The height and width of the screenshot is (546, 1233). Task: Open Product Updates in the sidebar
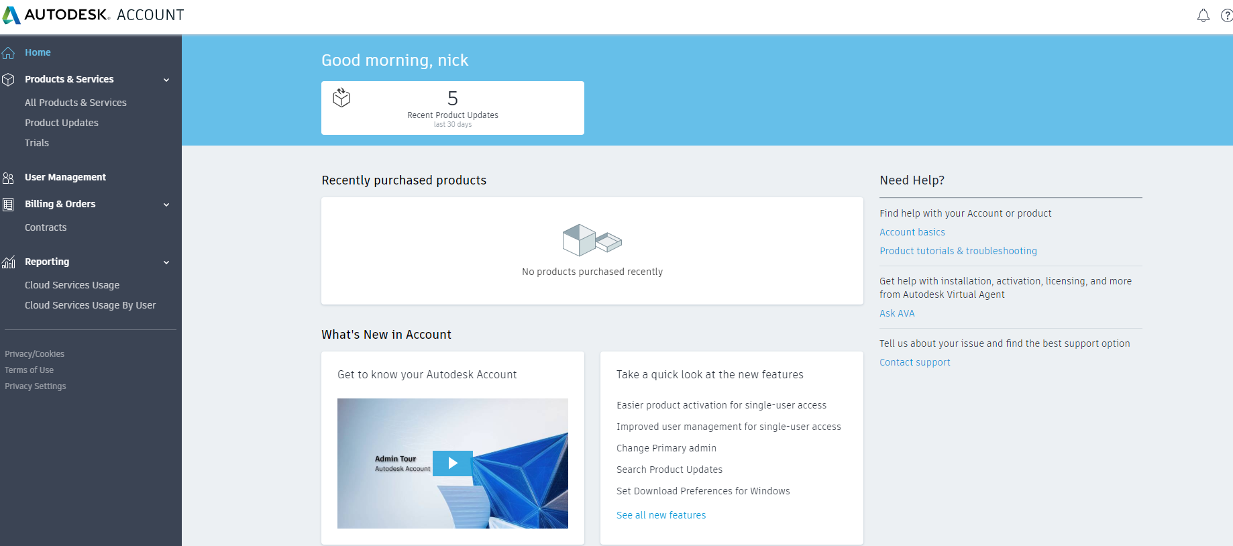pos(62,123)
